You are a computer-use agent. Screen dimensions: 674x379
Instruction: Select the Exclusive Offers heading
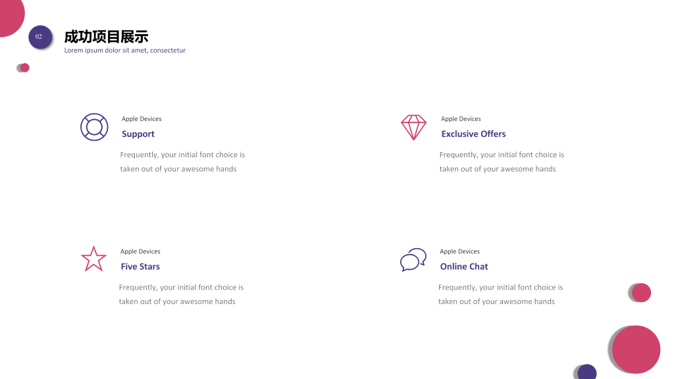473,134
